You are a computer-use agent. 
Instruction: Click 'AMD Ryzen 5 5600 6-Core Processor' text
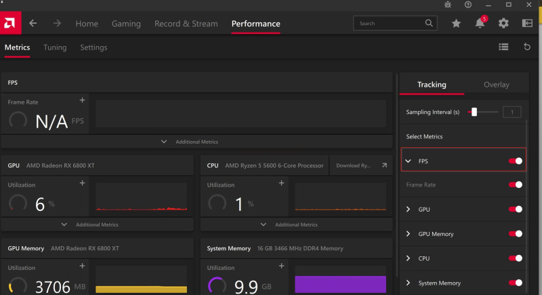(274, 165)
